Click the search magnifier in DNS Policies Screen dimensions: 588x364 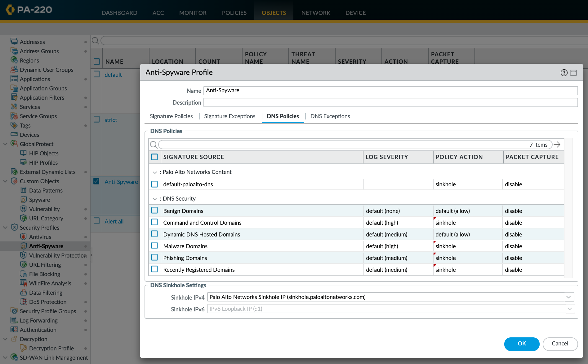click(154, 145)
